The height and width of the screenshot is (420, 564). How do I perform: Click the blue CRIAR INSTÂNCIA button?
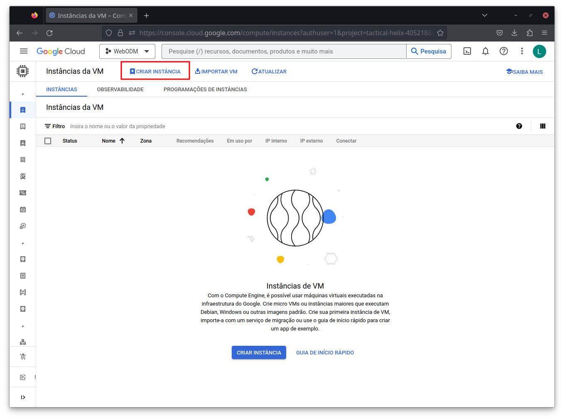(259, 352)
